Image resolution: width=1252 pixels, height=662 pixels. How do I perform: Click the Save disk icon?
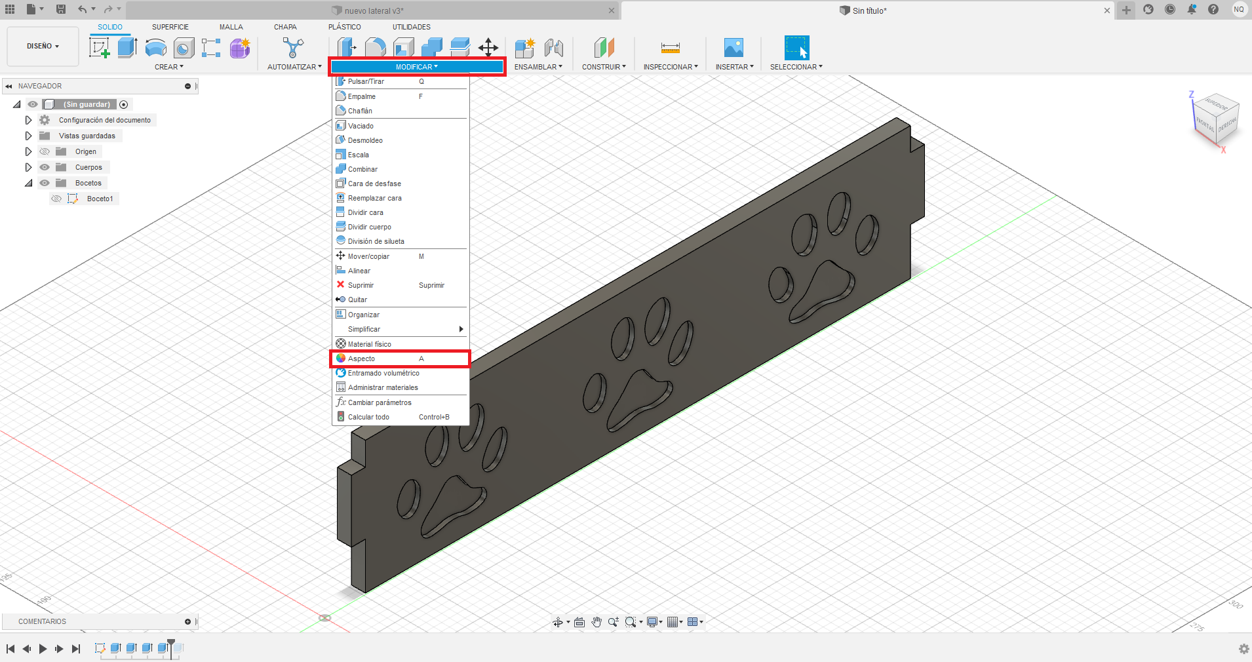[61, 9]
